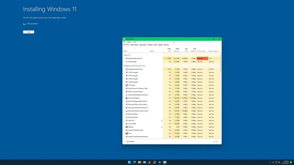Cancel the Windows 11 installation
The width and height of the screenshot is (294, 165).
[28, 32]
